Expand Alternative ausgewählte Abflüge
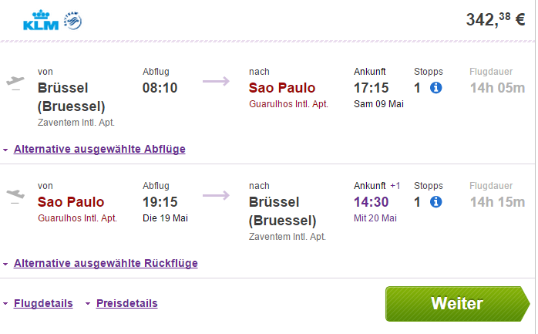Image resolution: width=538 pixels, height=334 pixels. 99,149
